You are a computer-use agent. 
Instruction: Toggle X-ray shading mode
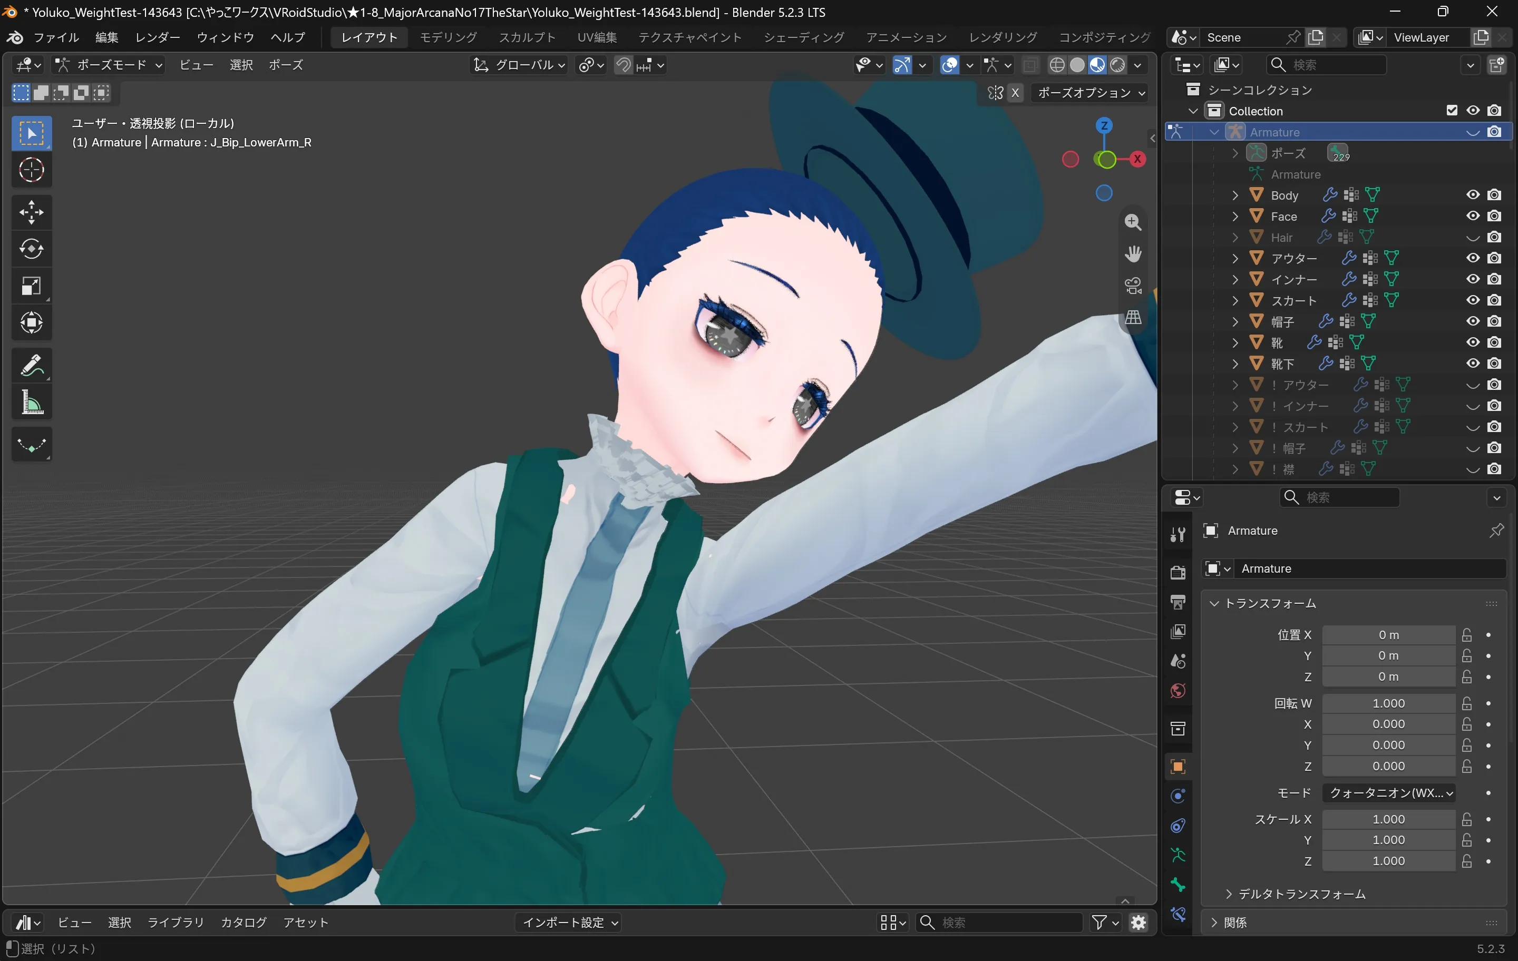coord(1030,65)
